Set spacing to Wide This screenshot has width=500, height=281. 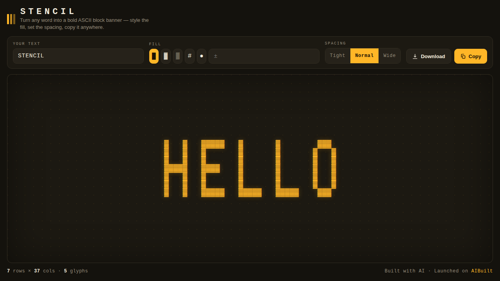(x=389, y=56)
